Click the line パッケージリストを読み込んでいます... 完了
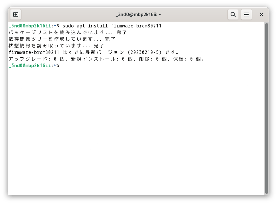Viewport: 277px width, 204px height. coord(68,32)
